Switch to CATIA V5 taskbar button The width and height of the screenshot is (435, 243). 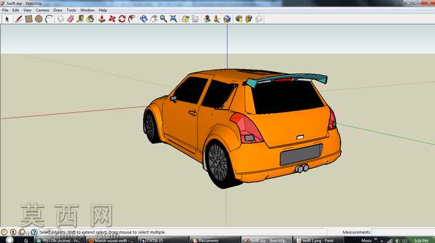[163, 241]
